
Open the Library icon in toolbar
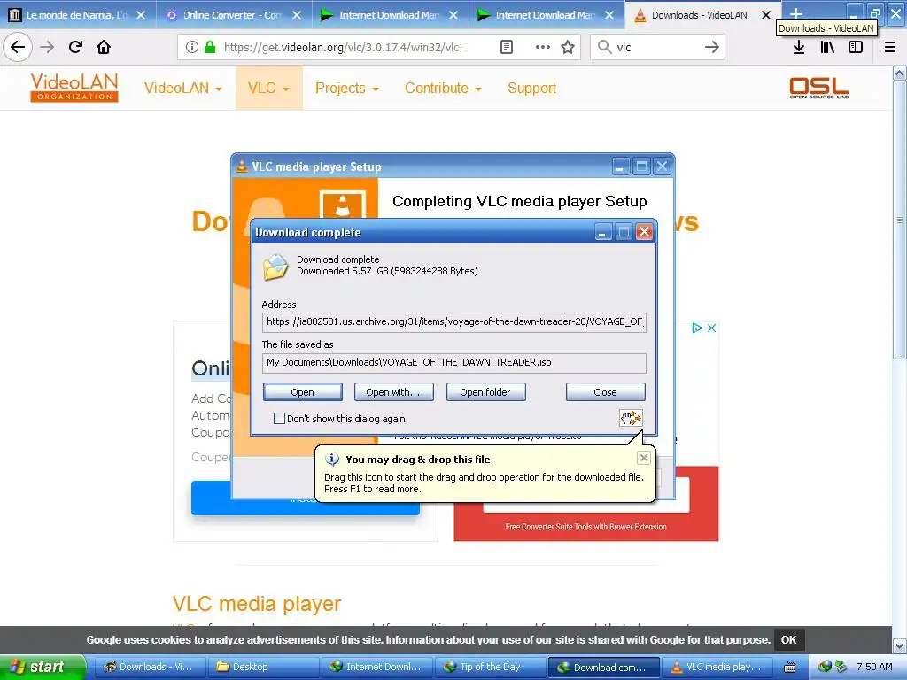(x=827, y=47)
